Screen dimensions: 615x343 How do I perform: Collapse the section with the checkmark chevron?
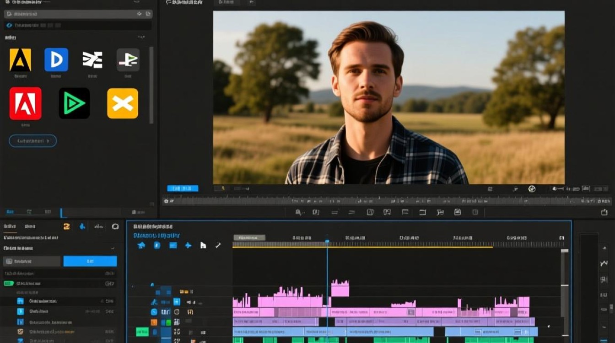pos(113,248)
